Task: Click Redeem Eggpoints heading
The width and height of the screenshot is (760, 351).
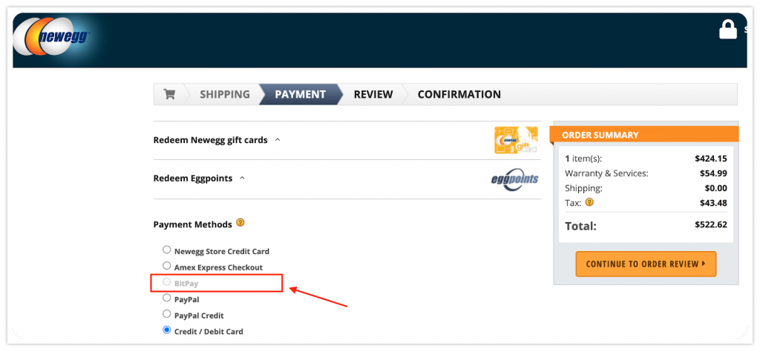Action: [x=193, y=178]
